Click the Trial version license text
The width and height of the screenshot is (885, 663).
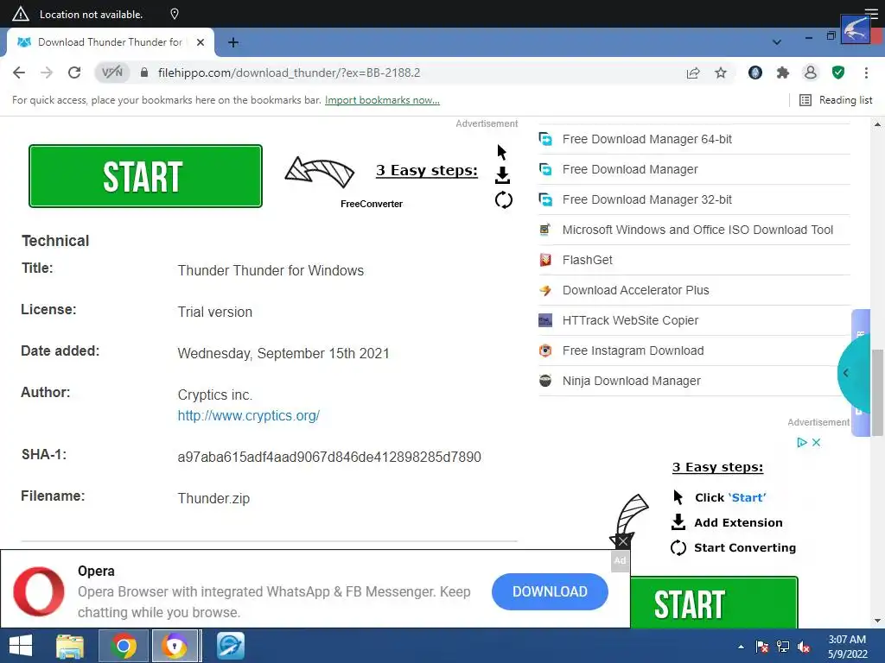pyautogui.click(x=214, y=312)
